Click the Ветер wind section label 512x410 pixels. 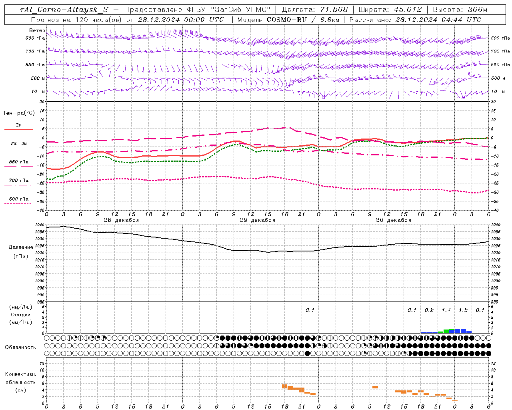37,30
